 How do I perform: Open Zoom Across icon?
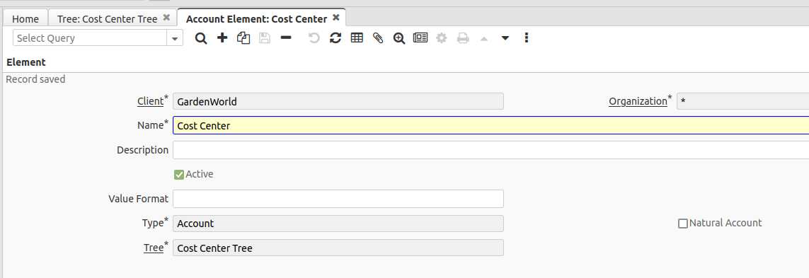[x=398, y=38]
